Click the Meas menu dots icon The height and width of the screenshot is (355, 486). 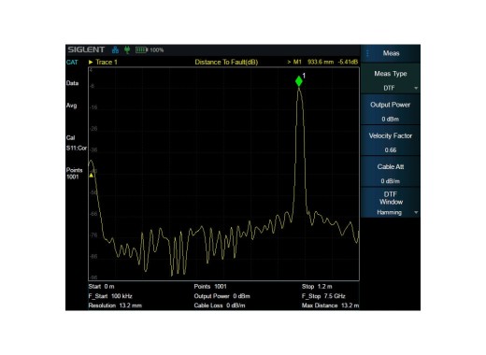pyautogui.click(x=367, y=53)
